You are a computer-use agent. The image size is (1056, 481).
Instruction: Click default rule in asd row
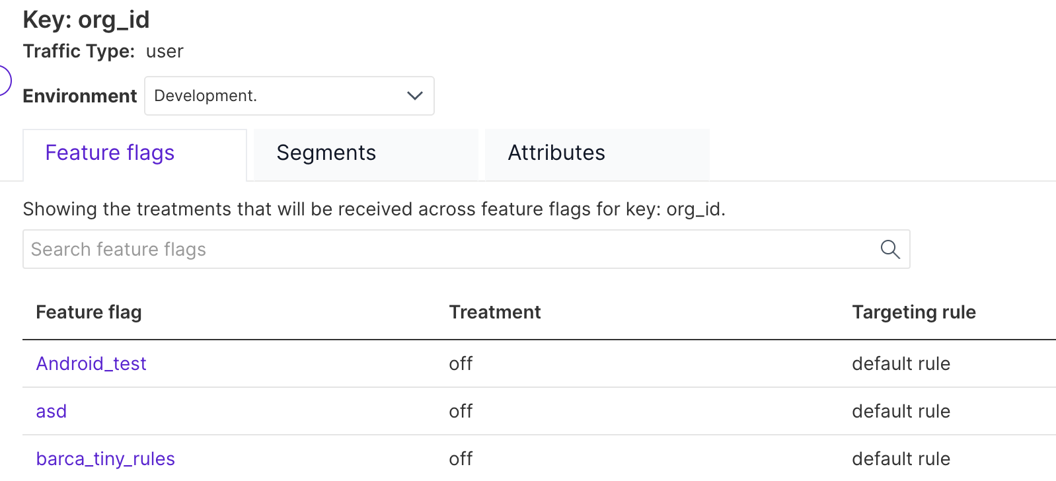901,411
